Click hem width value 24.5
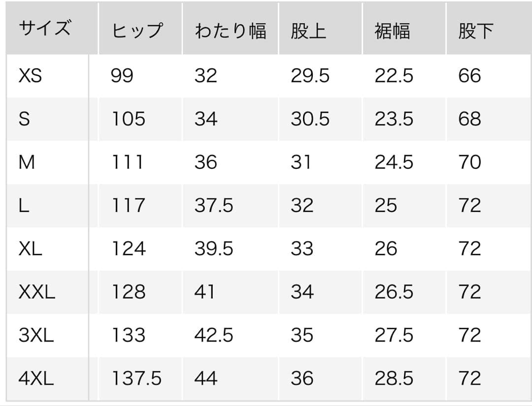The image size is (532, 406). (394, 162)
